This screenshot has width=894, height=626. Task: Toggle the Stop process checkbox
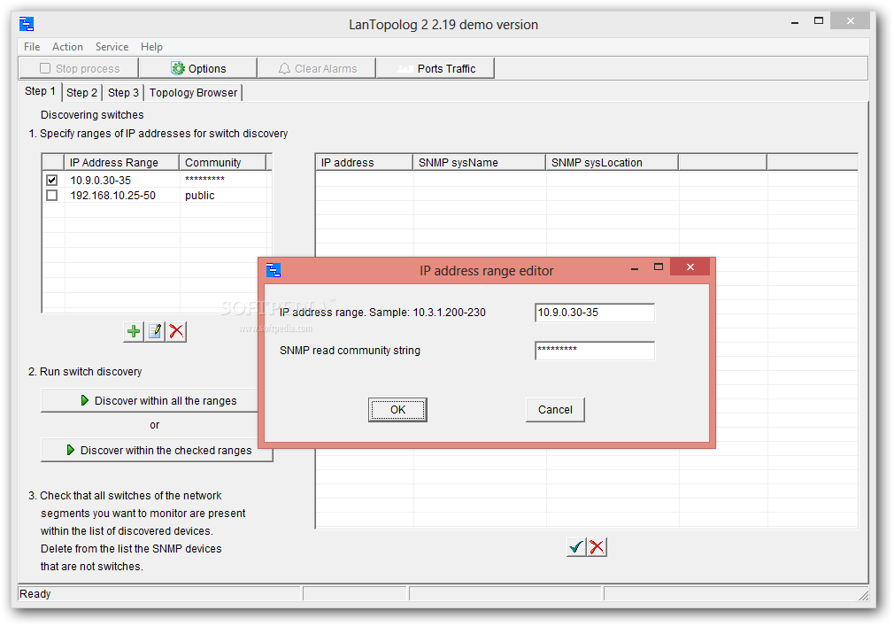click(45, 68)
